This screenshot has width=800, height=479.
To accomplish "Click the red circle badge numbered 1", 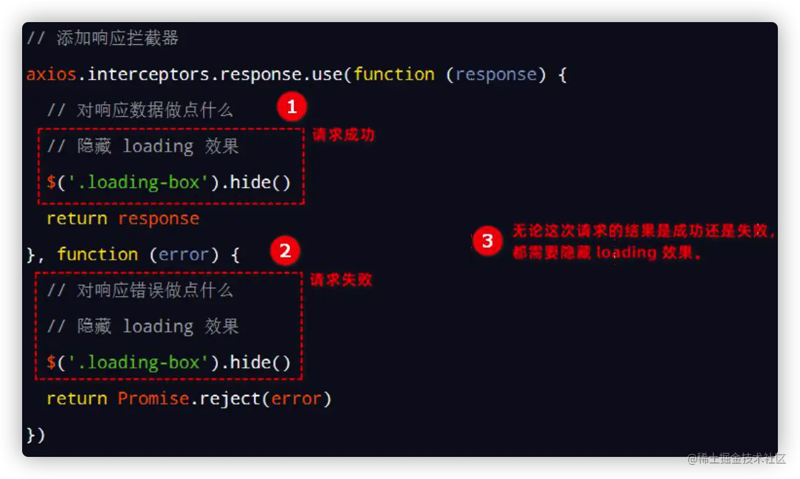I will click(x=291, y=107).
